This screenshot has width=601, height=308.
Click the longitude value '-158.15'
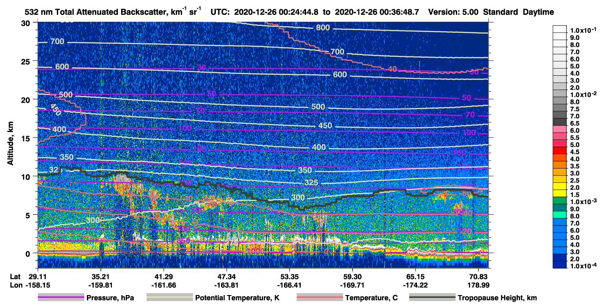(37, 285)
